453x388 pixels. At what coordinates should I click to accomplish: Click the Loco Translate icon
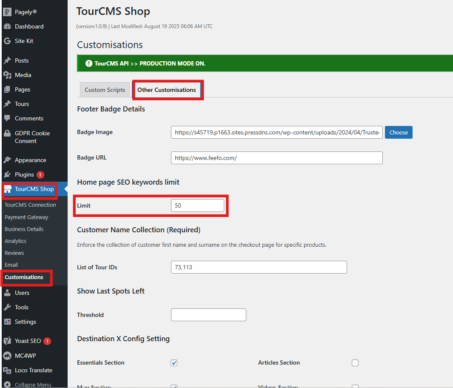7,370
